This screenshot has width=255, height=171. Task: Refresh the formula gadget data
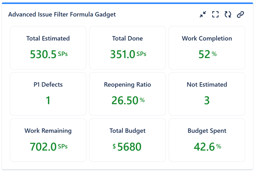[228, 14]
